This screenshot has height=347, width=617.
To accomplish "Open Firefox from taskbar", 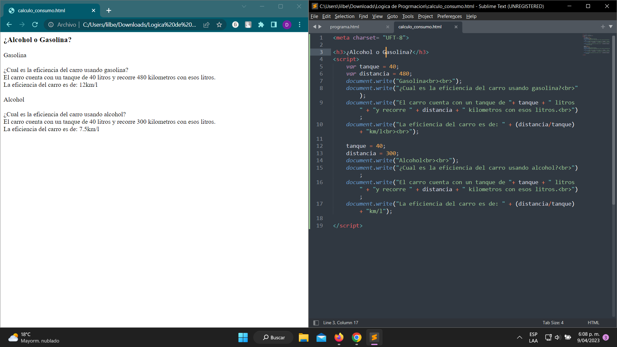I will (339, 337).
